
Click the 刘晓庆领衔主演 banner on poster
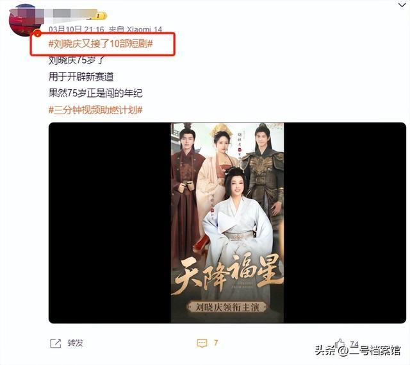tap(227, 307)
